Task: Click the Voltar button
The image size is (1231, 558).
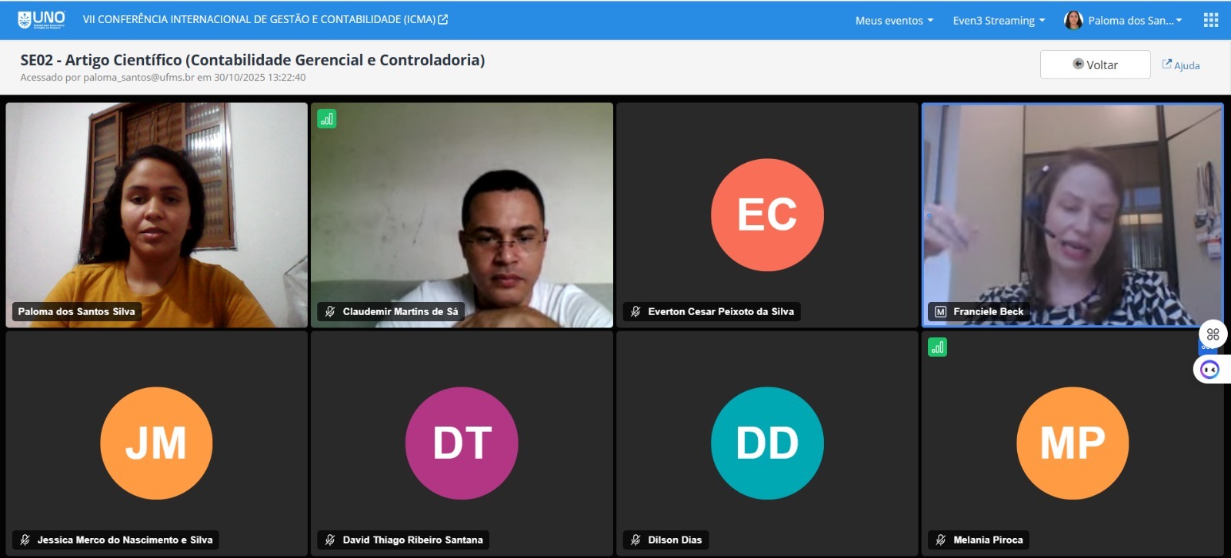Action: pos(1095,65)
